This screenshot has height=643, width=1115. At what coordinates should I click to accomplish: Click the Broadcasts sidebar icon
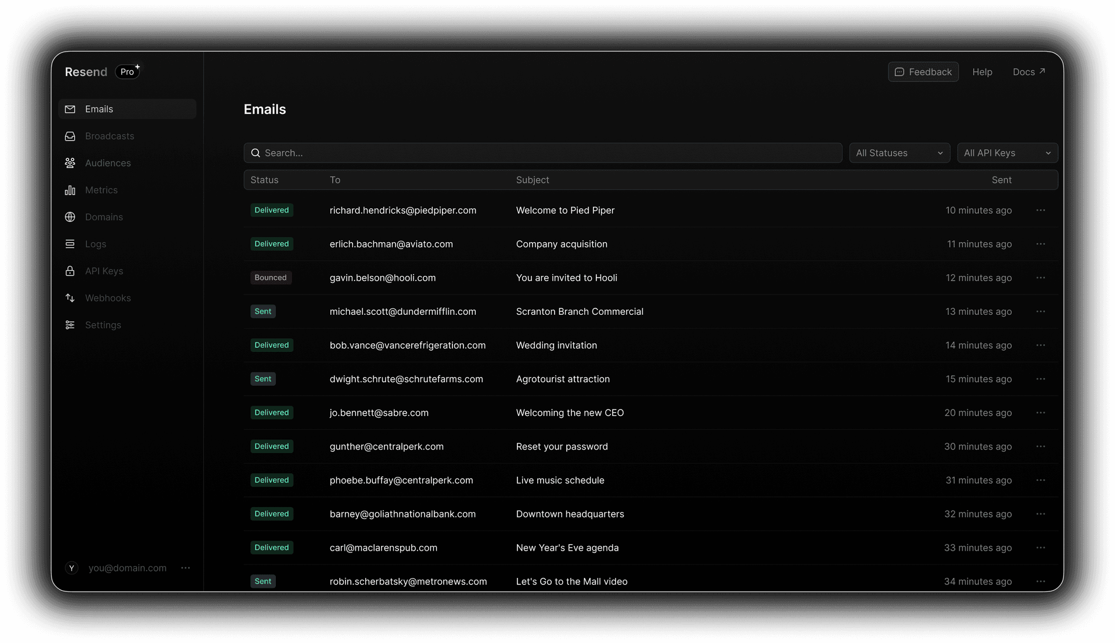click(70, 136)
